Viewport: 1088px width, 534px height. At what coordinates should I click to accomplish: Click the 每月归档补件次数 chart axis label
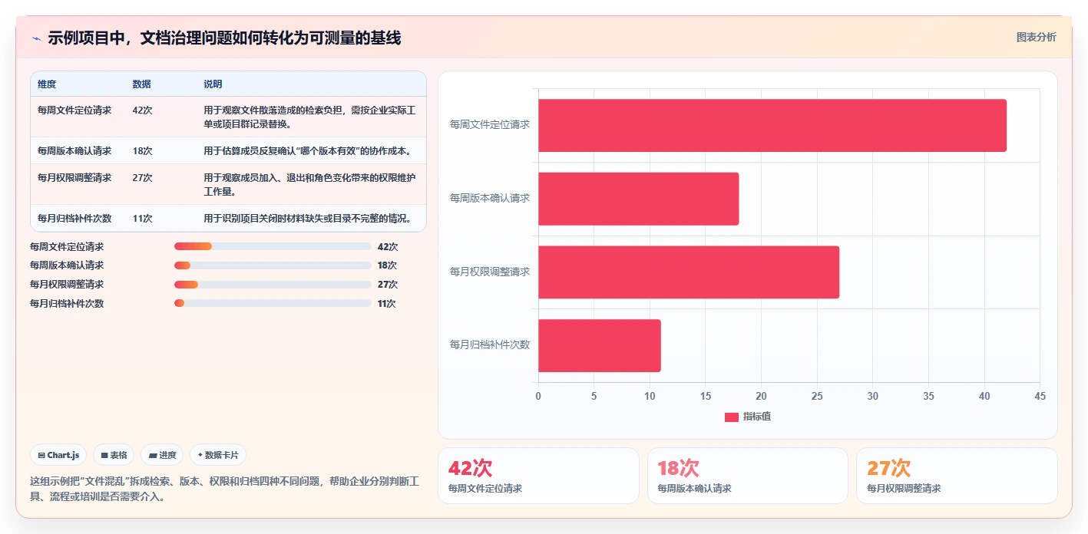tap(490, 344)
